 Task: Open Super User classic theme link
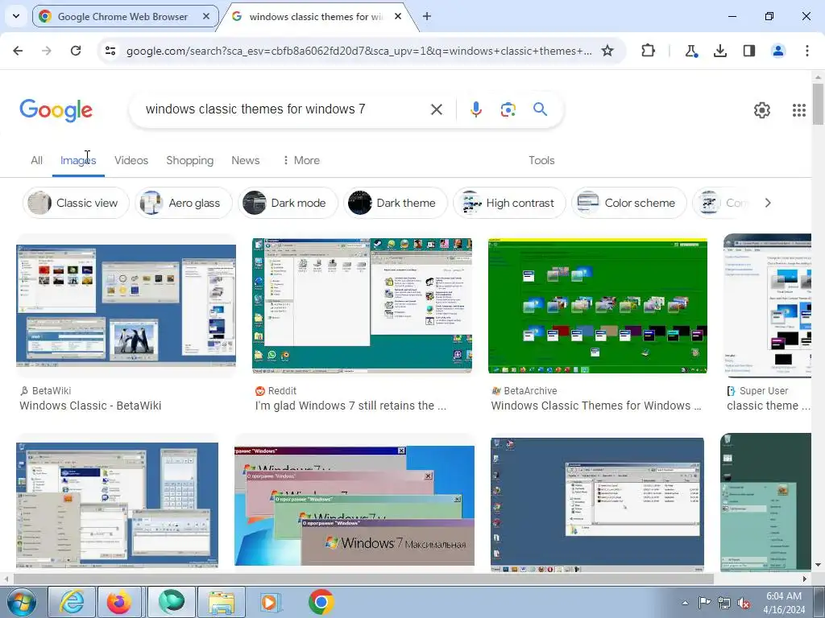click(768, 406)
